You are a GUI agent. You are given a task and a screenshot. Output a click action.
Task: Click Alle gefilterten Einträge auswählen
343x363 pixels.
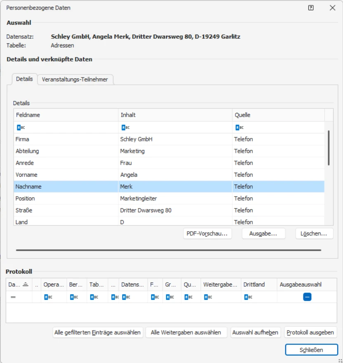[x=98, y=333]
